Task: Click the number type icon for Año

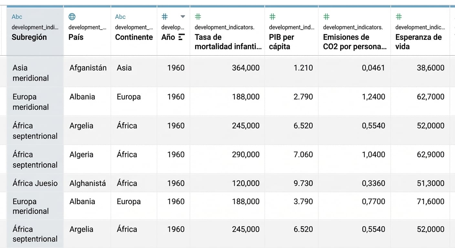Action: tap(165, 17)
